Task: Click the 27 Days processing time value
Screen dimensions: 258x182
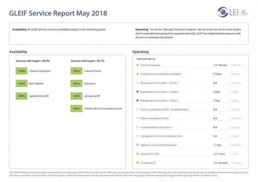Action: point(217,74)
